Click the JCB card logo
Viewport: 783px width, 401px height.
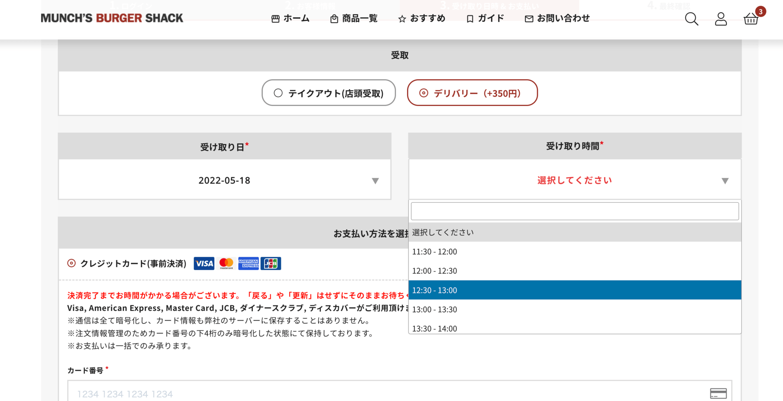pos(271,264)
